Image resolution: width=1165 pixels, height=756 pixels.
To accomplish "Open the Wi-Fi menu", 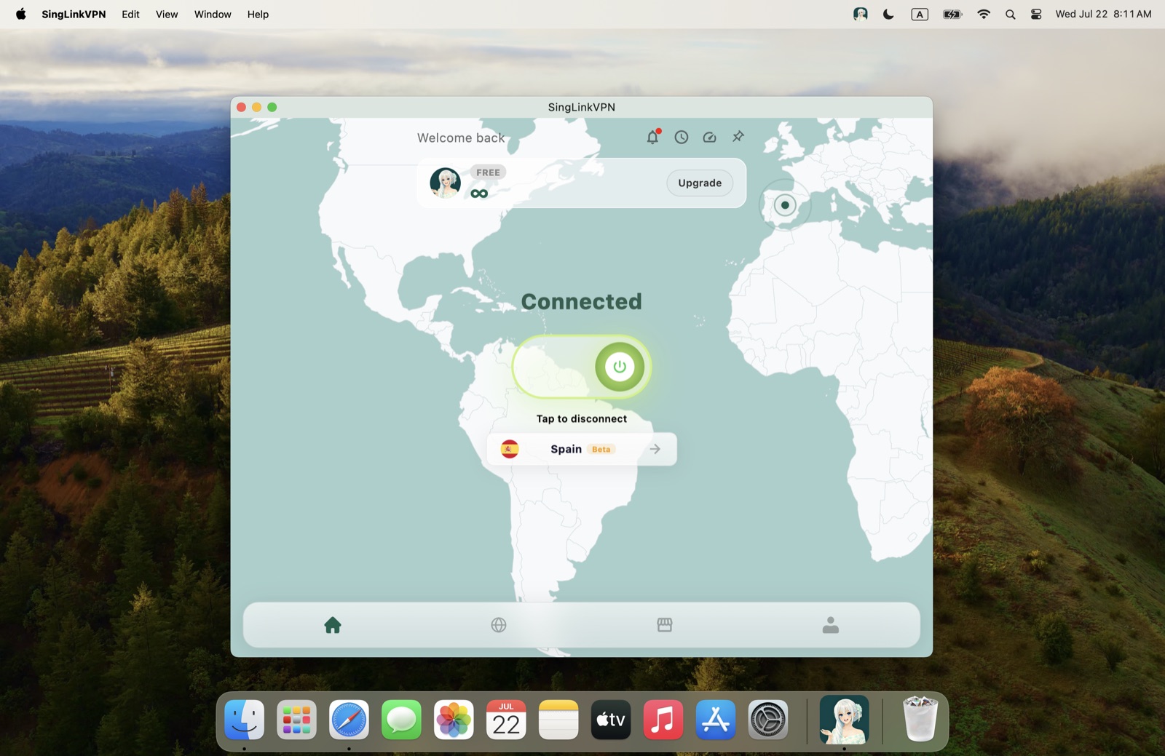I will pos(984,14).
